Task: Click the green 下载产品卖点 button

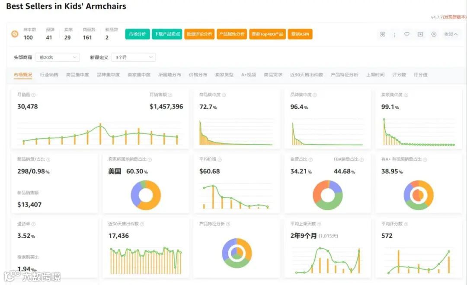Action: [167, 34]
